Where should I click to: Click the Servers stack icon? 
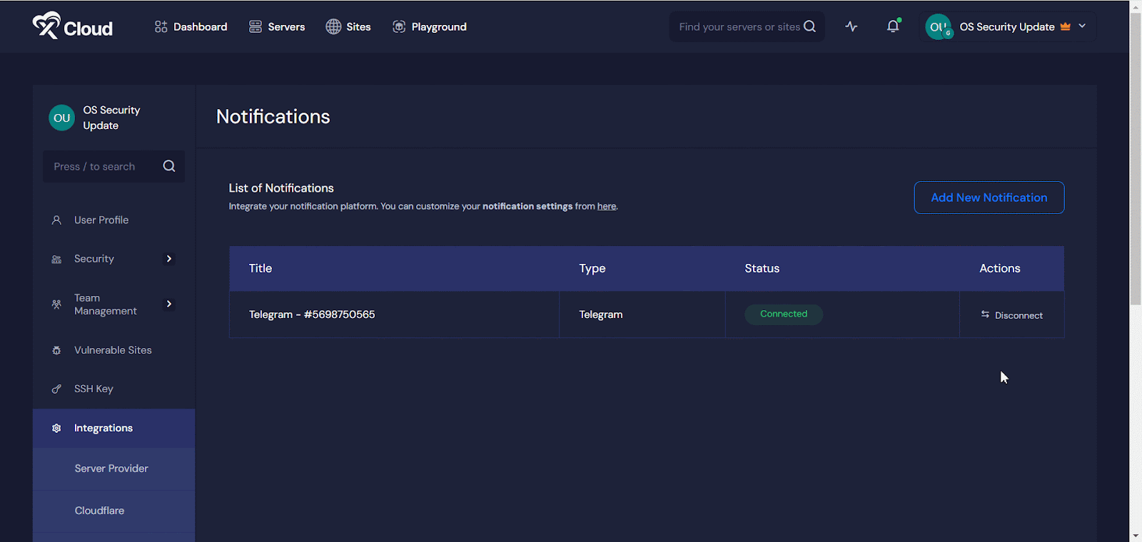(256, 26)
